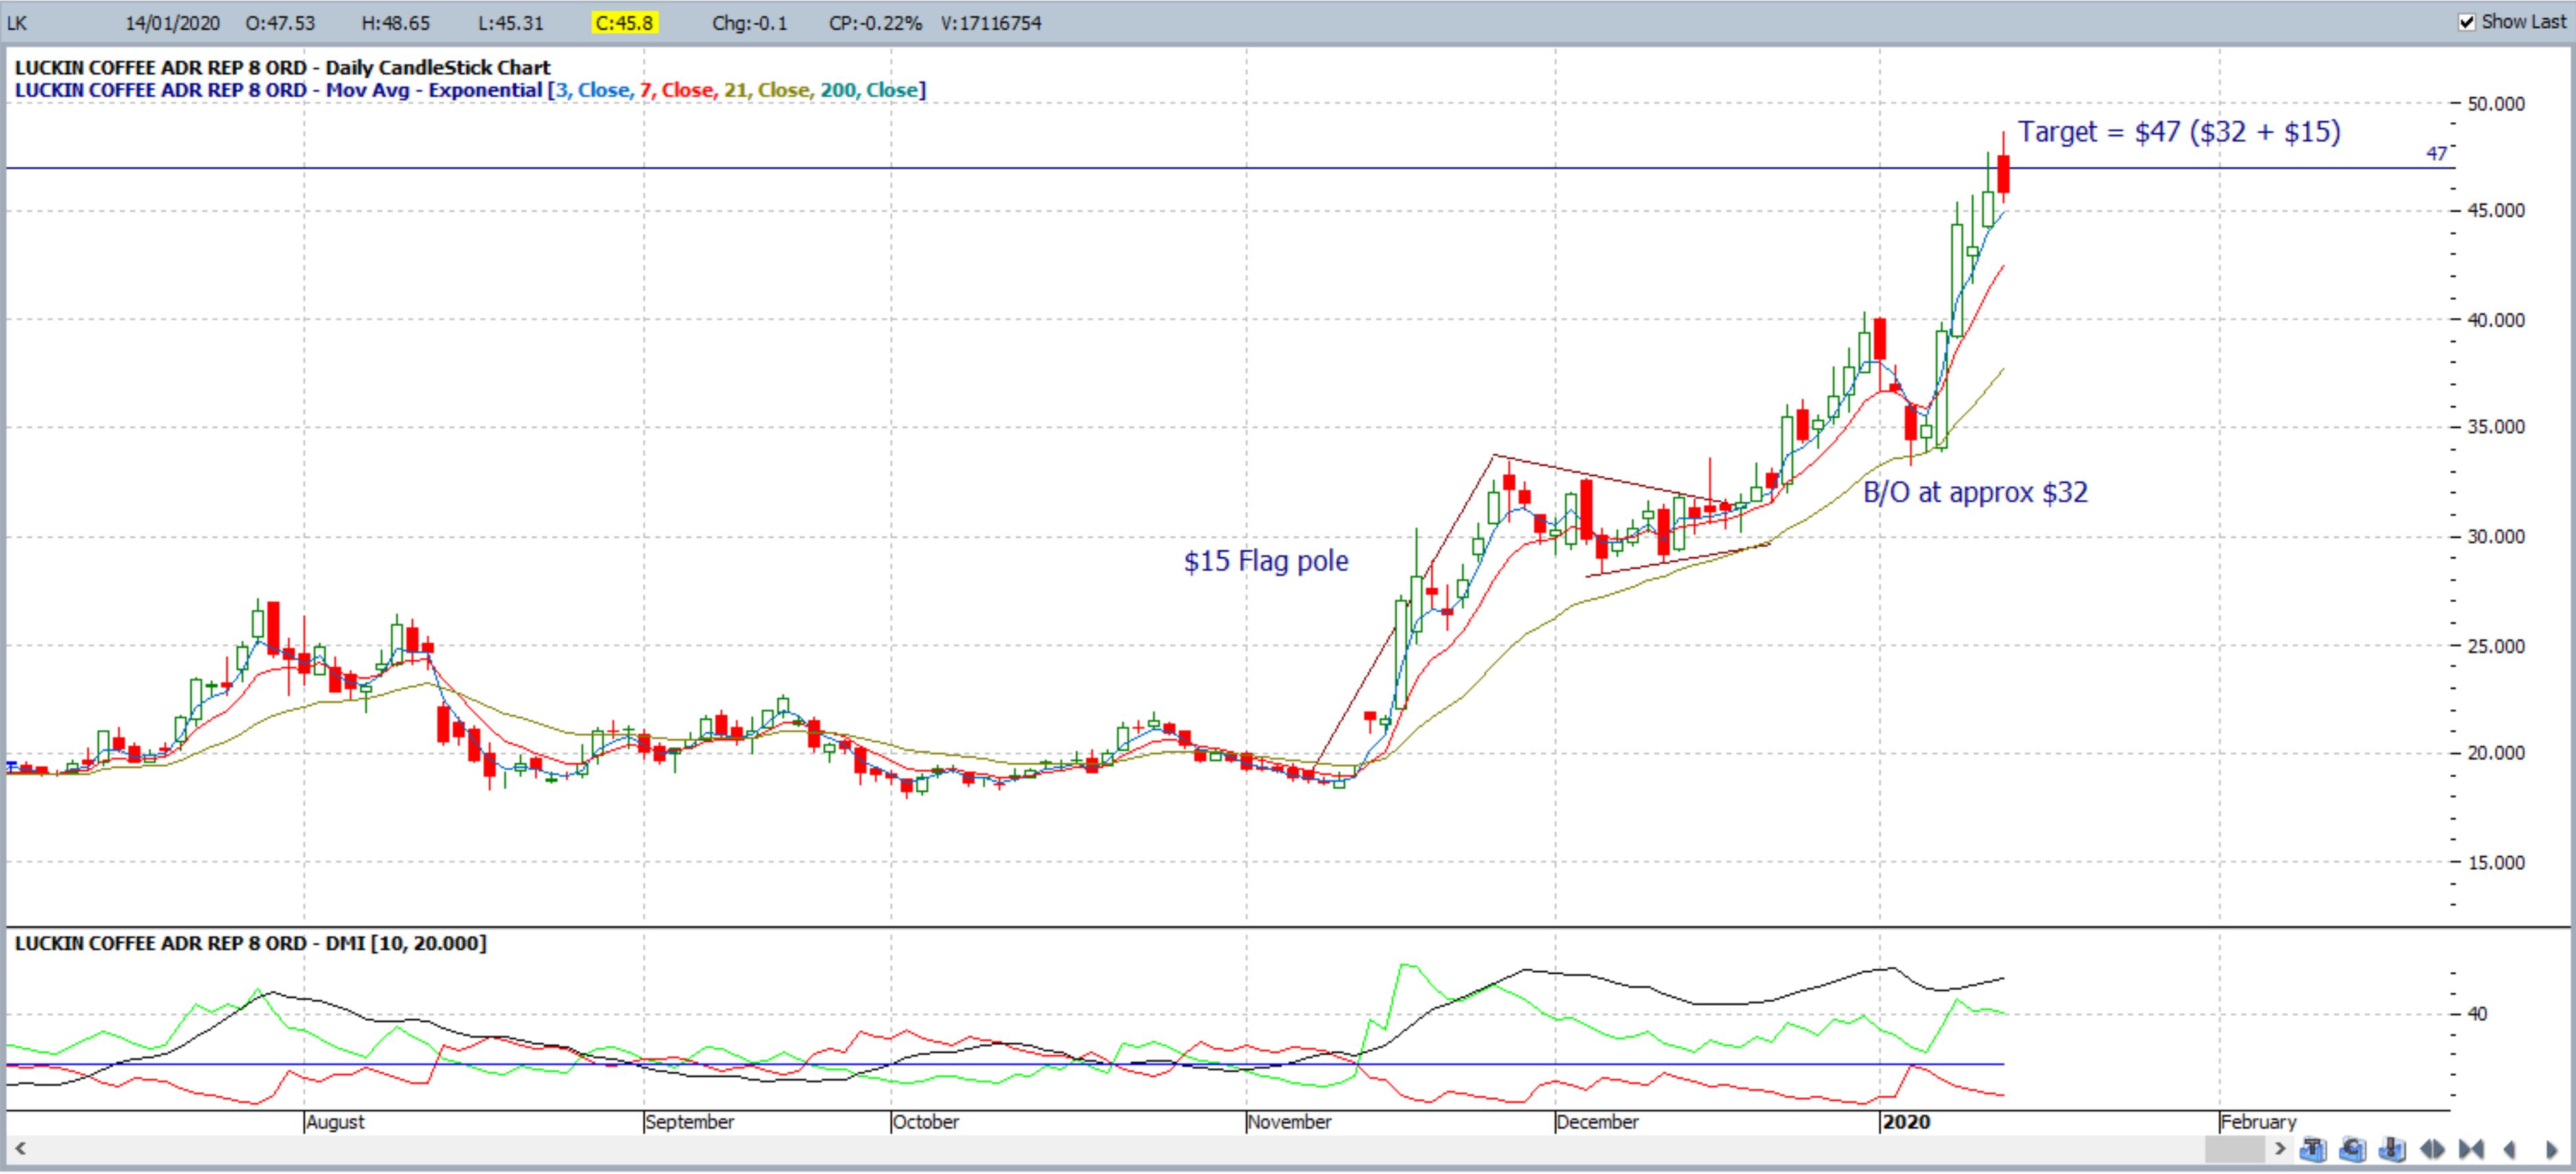Click the highlighted close value C:45.8
The height and width of the screenshot is (1174, 2576).
624,23
